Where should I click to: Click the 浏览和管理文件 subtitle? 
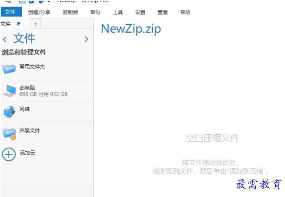point(24,52)
